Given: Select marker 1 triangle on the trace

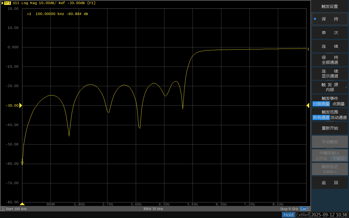Looking at the screenshot, I should point(22,163).
